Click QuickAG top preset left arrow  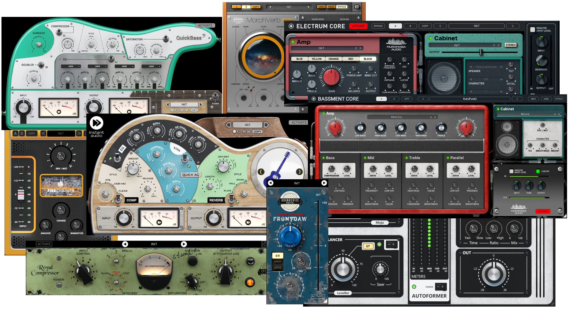coord(228,125)
